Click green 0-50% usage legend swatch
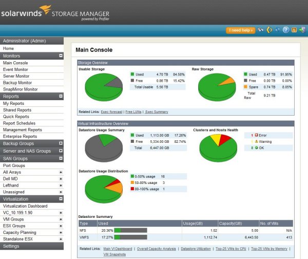Viewport: 308px width, 259px height. point(132,176)
